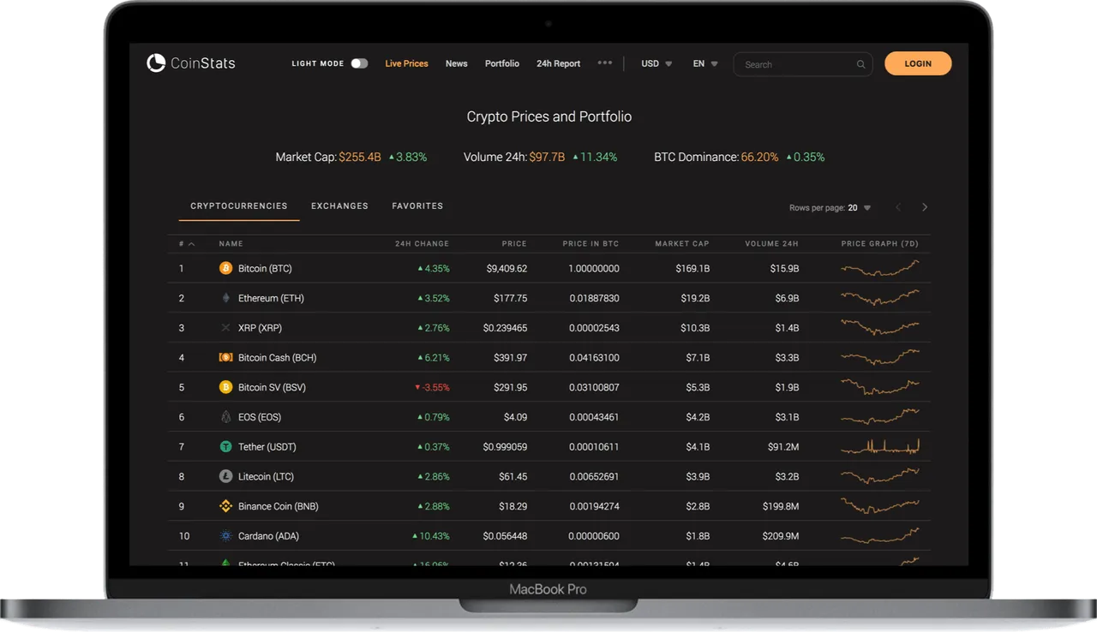Open the Ethereum 7-day price graph
The width and height of the screenshot is (1097, 632).
(880, 298)
